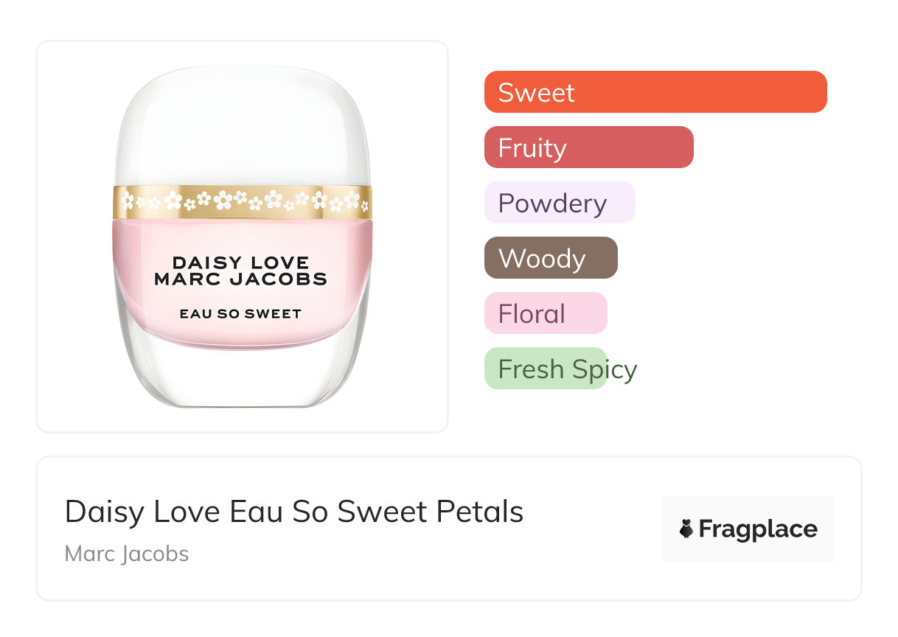
Task: Click the Fragplace wordmark text
Action: [758, 529]
